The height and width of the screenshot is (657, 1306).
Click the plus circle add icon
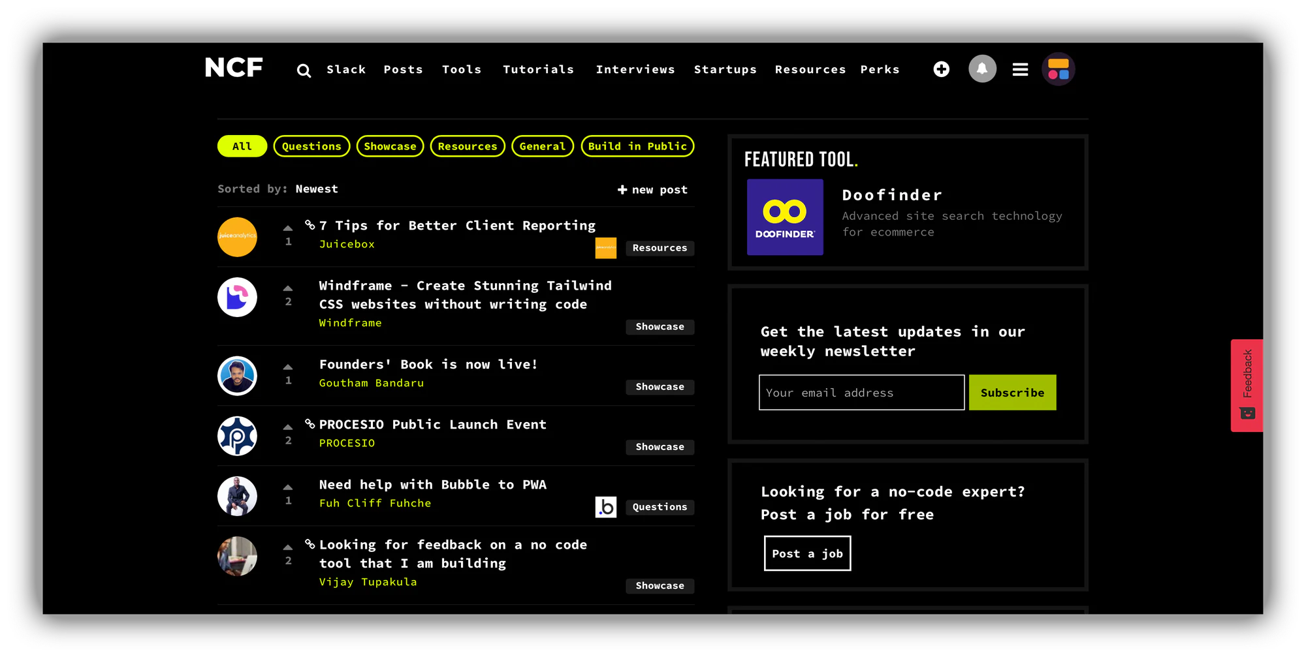click(x=941, y=69)
